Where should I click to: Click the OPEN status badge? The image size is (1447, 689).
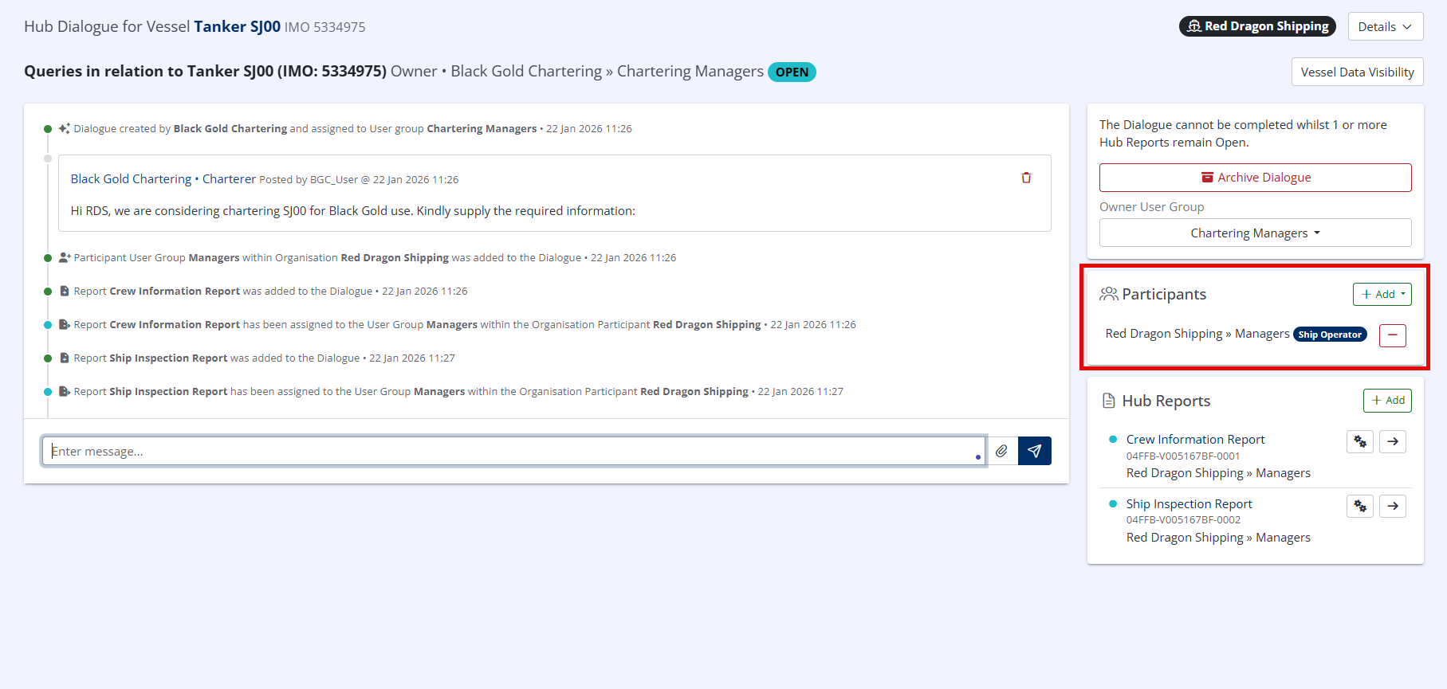click(x=792, y=72)
